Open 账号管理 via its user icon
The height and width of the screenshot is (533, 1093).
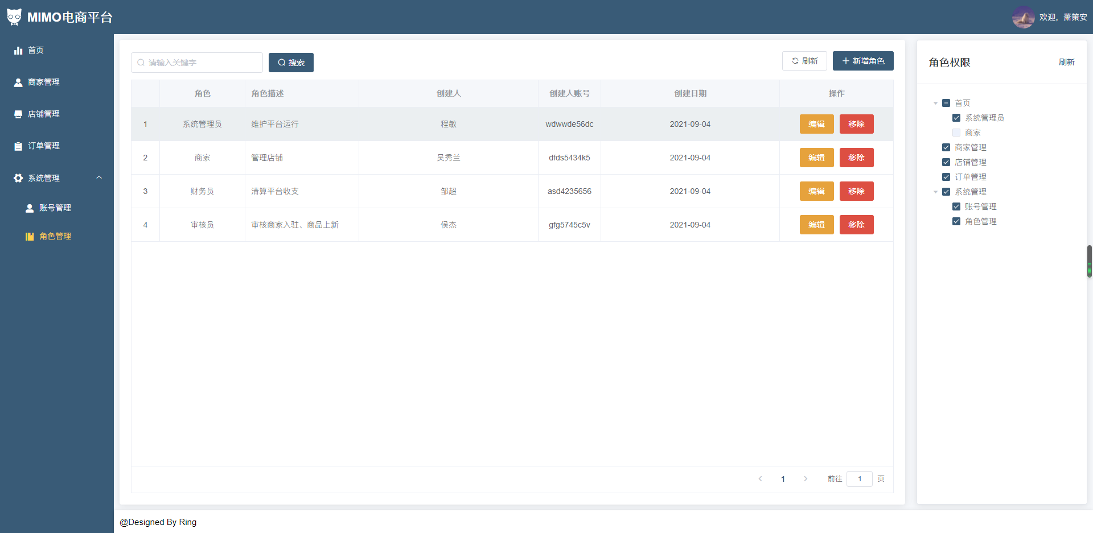(x=30, y=208)
